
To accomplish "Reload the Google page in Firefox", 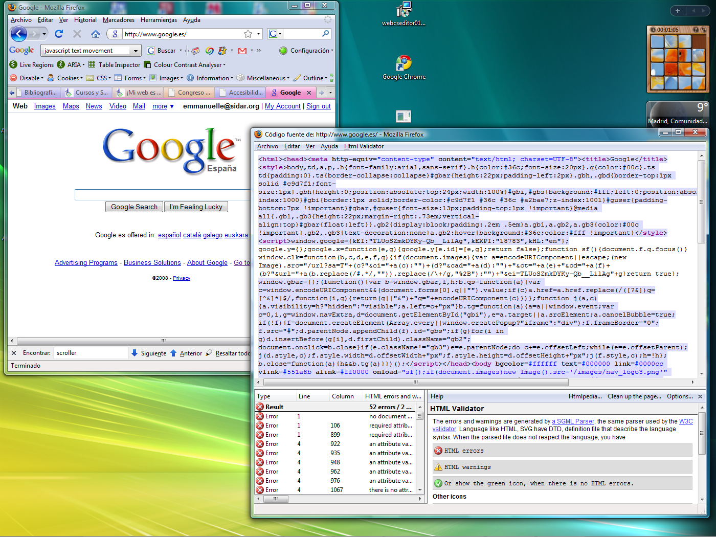I will pyautogui.click(x=59, y=34).
